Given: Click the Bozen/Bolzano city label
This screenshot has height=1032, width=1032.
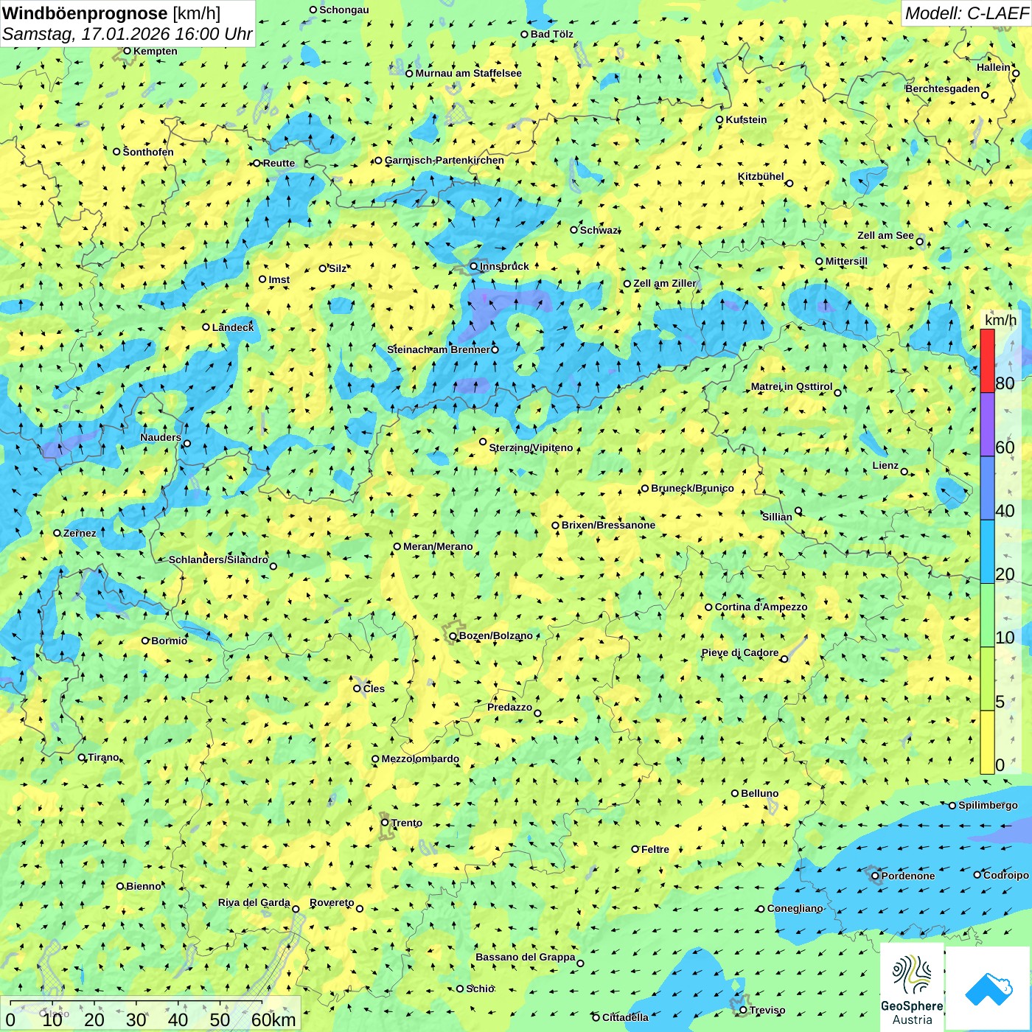Looking at the screenshot, I should pyautogui.click(x=495, y=635).
